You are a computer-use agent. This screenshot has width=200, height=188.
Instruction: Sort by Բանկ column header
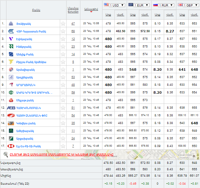[x=36, y=10]
